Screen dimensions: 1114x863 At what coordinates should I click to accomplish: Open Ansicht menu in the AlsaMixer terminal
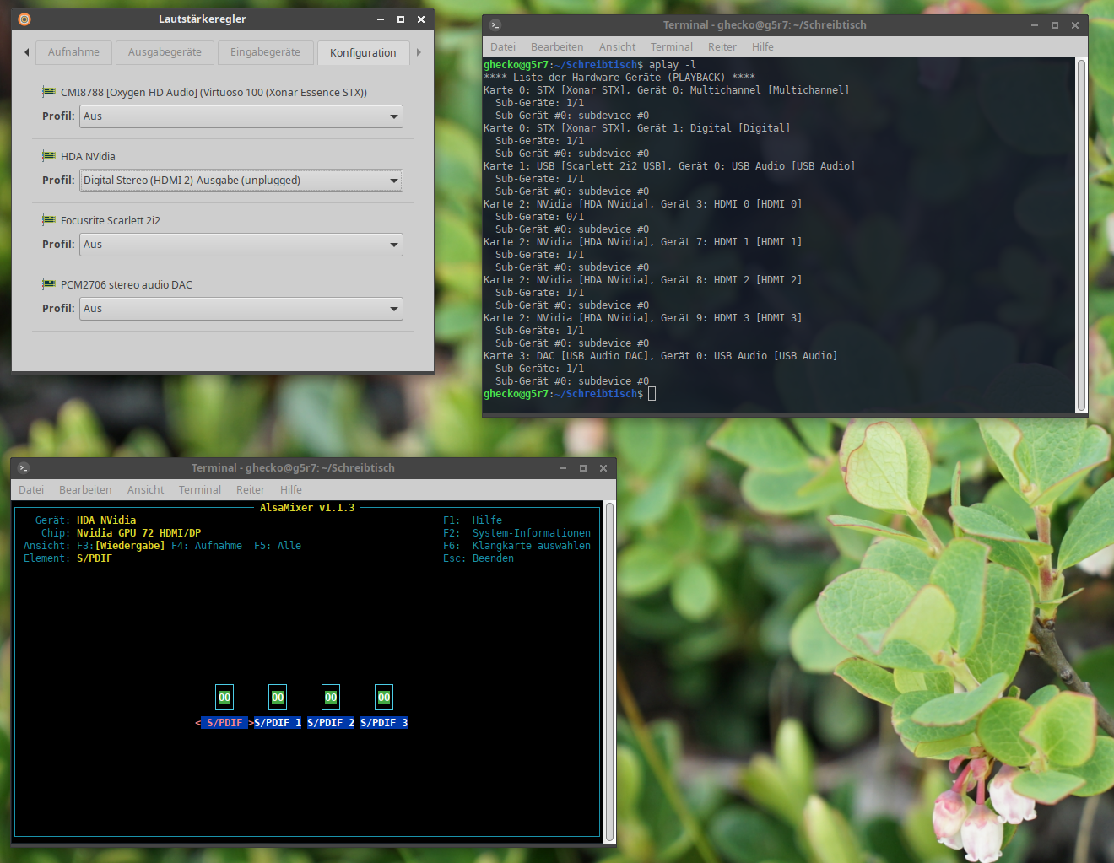pos(146,490)
